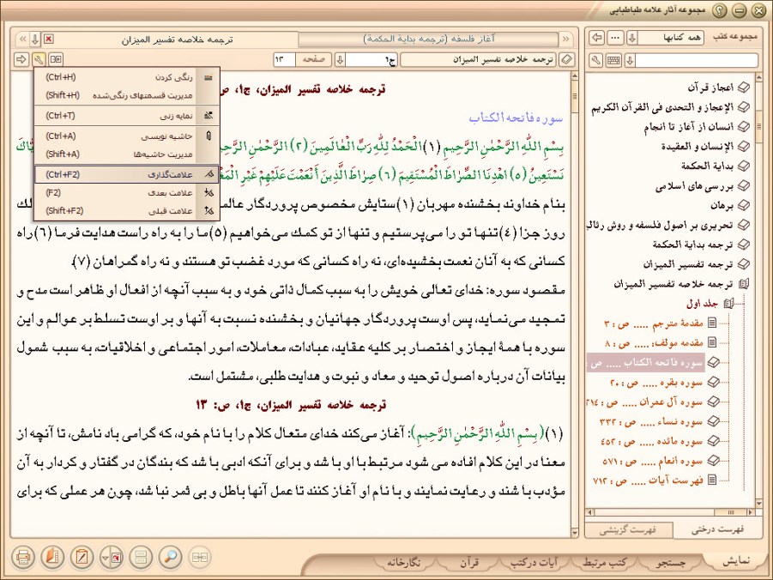Screen dimensions: 773x580
Task: Select برهان in the book tree
Action: click(x=722, y=205)
